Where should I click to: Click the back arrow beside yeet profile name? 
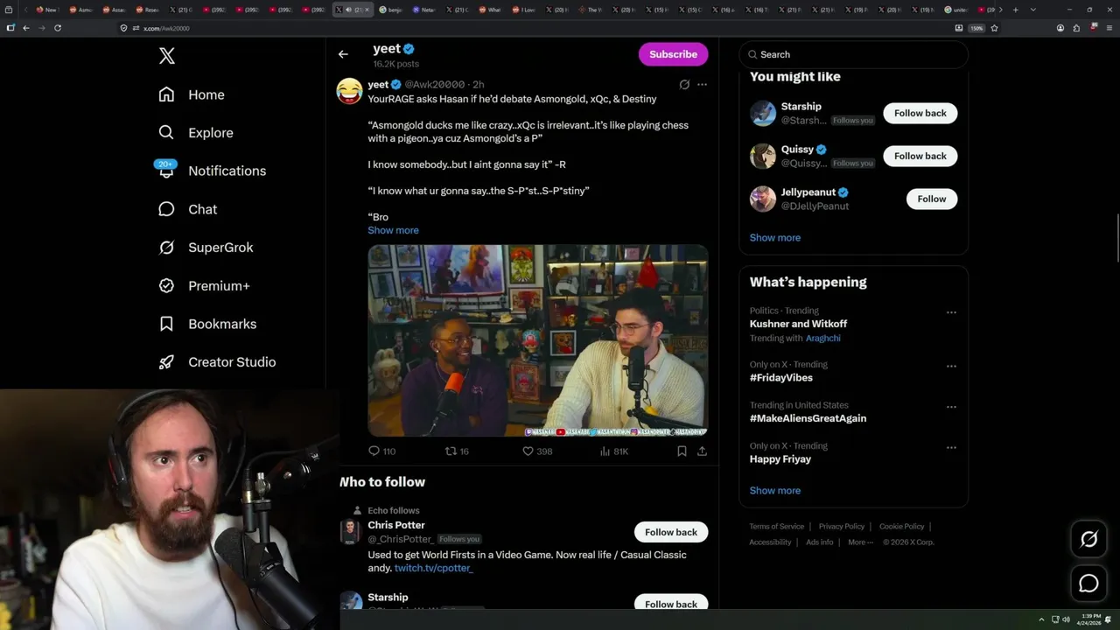(x=343, y=54)
